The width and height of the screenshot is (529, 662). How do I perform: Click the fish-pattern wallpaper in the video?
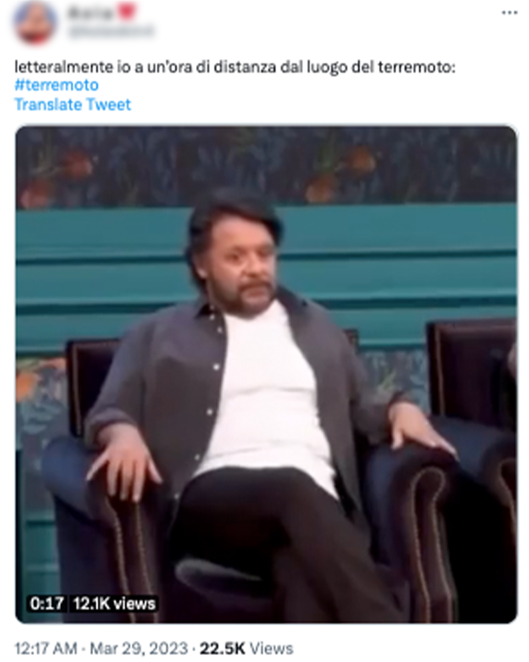(x=266, y=166)
